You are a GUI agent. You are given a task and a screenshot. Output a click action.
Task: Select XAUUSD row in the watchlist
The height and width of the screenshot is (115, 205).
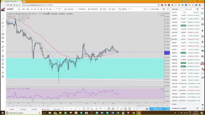click(185, 73)
